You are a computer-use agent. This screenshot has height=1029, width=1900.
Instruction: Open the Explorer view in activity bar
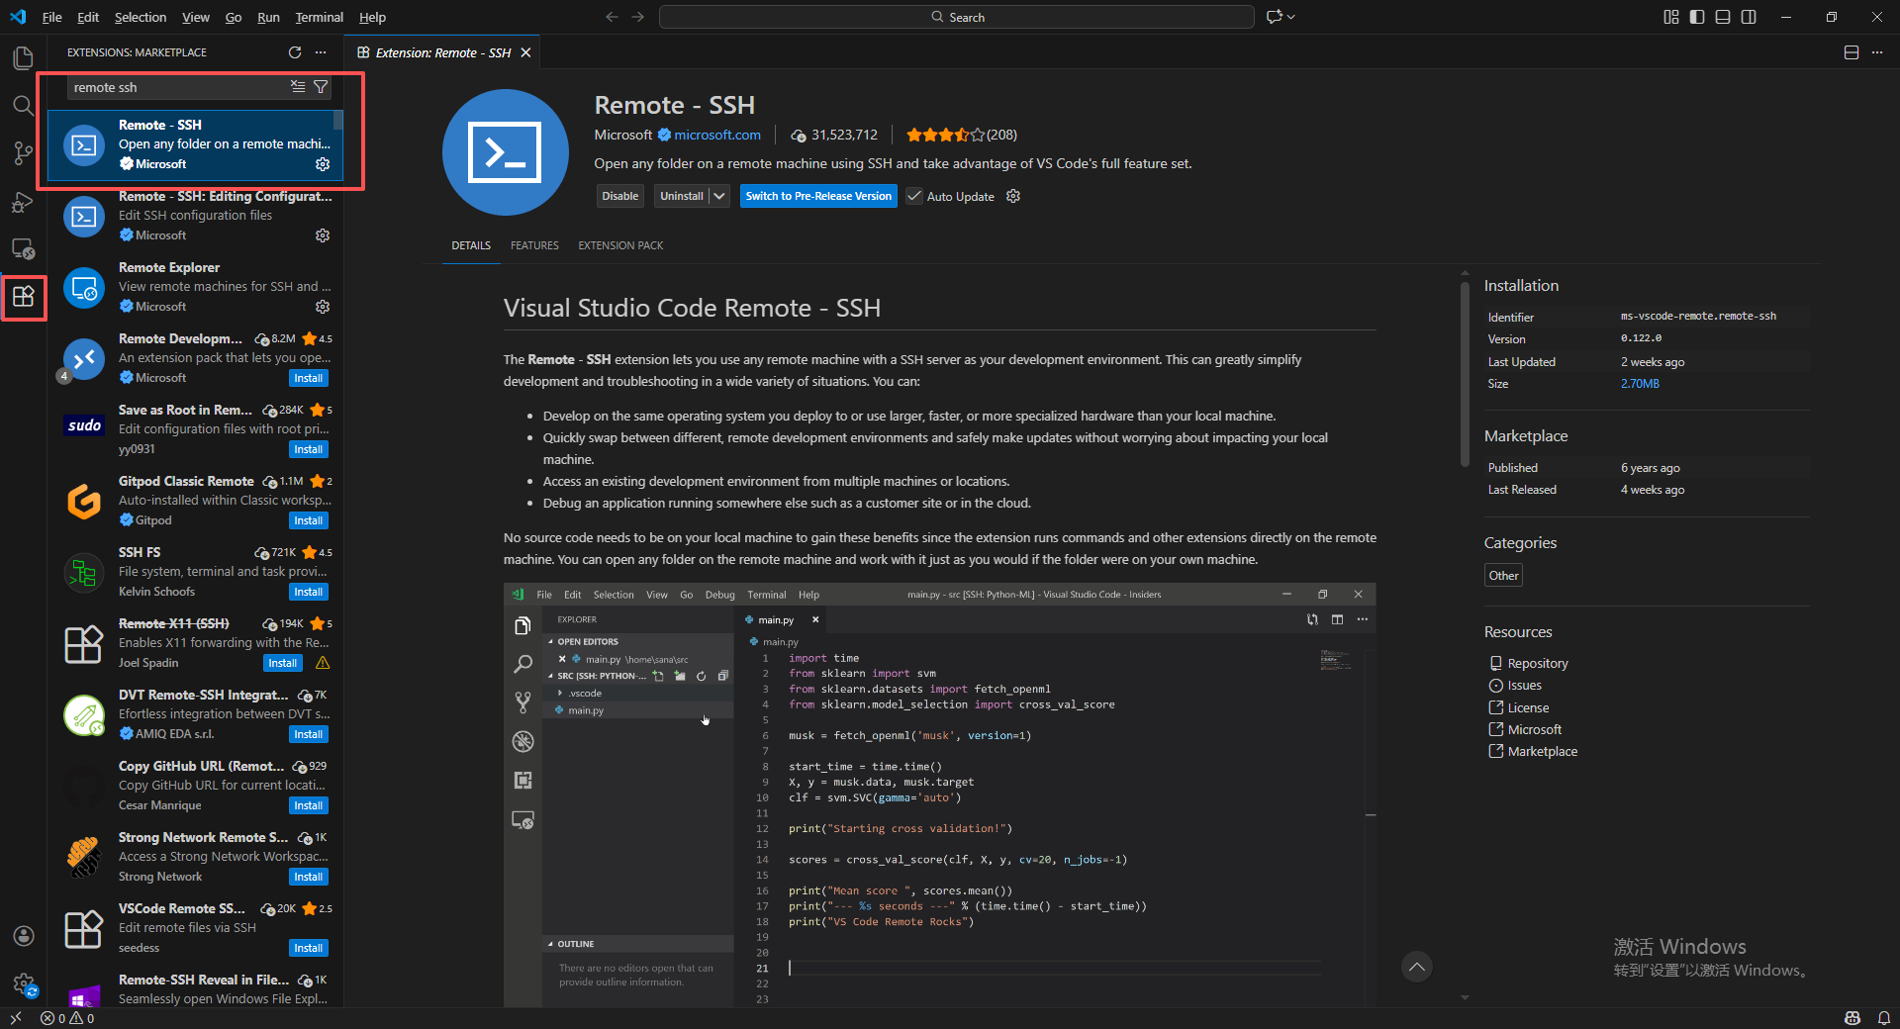click(x=23, y=58)
